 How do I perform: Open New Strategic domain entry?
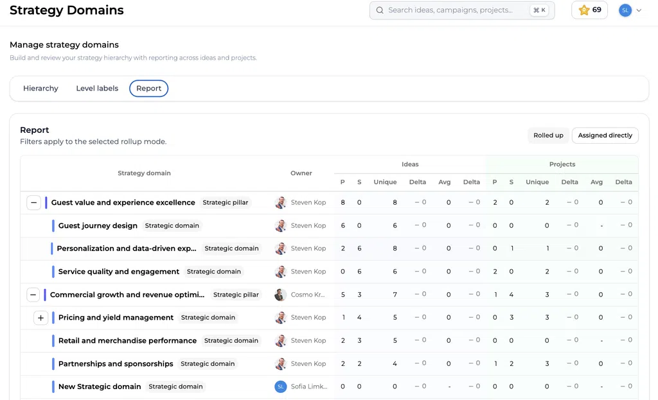[x=100, y=387]
